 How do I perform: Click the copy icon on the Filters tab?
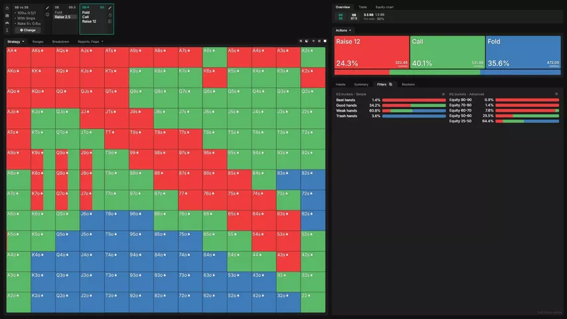390,84
